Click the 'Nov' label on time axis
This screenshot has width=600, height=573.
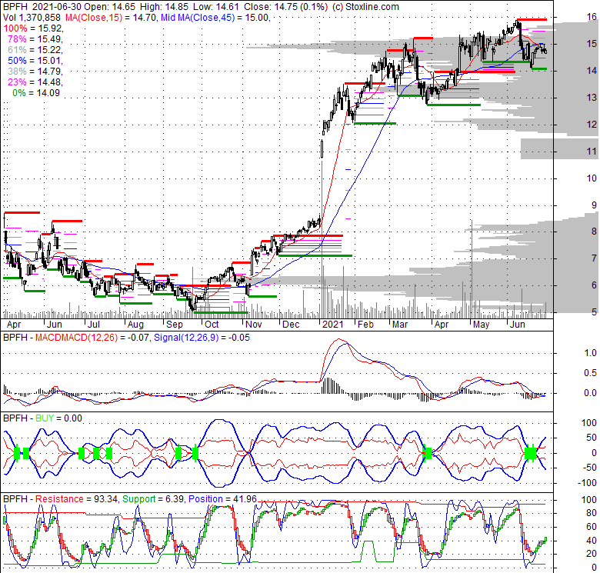click(x=253, y=325)
